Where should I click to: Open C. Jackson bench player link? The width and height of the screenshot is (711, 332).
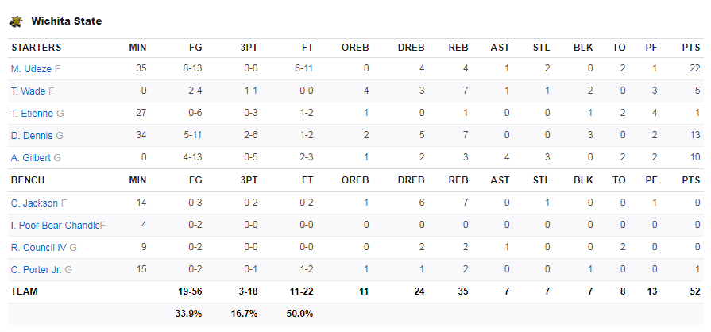(x=34, y=203)
